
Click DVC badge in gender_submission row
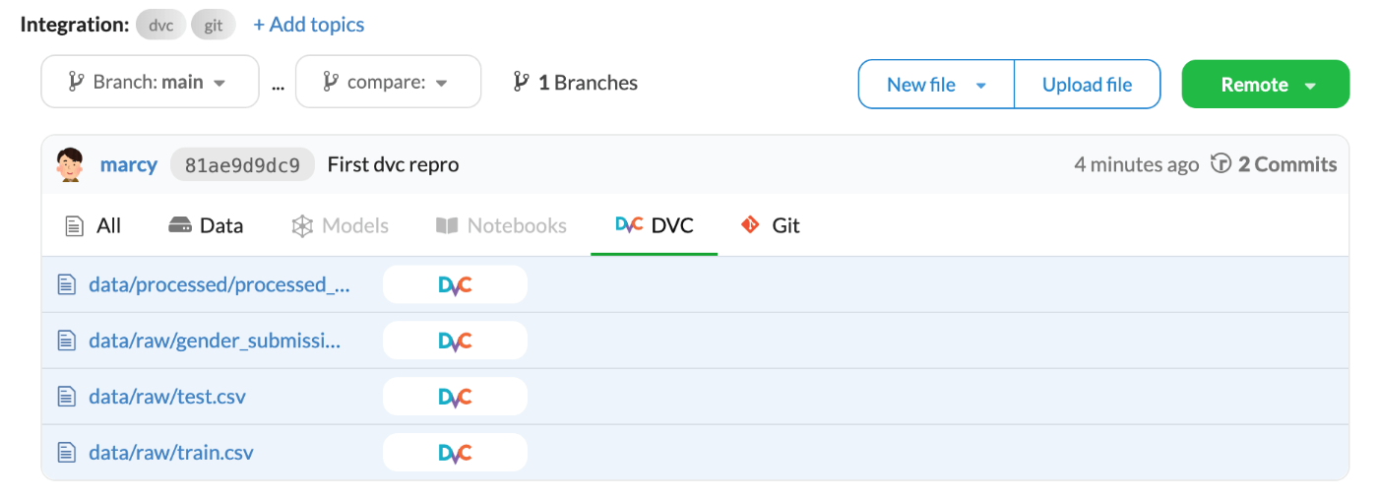pyautogui.click(x=455, y=341)
